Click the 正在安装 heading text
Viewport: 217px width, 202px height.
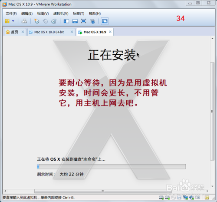[x=112, y=55]
